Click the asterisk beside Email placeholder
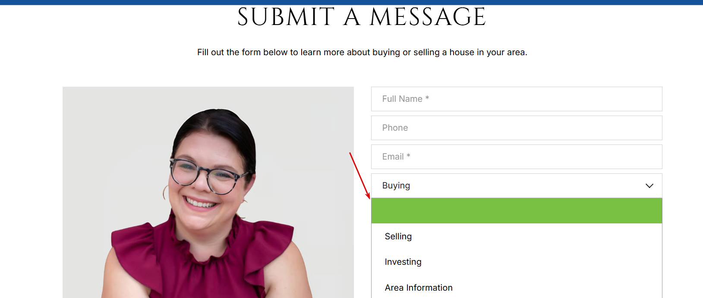Viewport: 703px width, 298px height. [408, 156]
